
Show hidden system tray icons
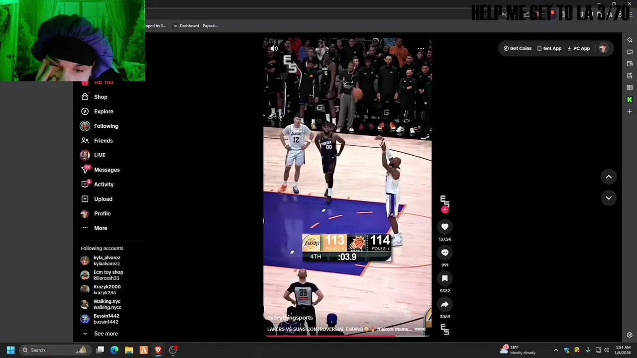[556, 350]
